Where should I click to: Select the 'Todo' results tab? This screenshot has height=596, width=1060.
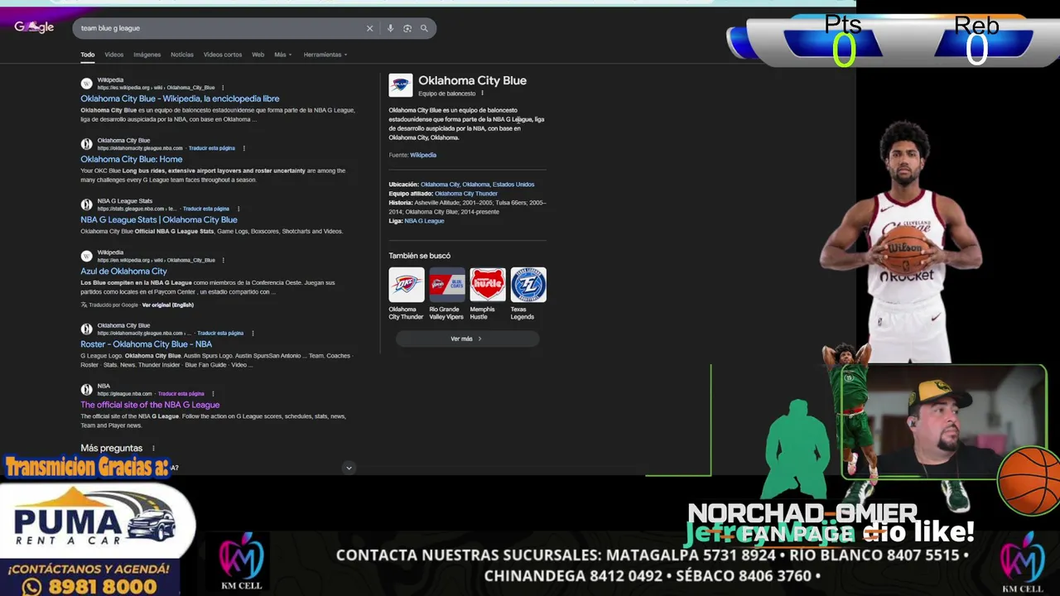coord(87,55)
